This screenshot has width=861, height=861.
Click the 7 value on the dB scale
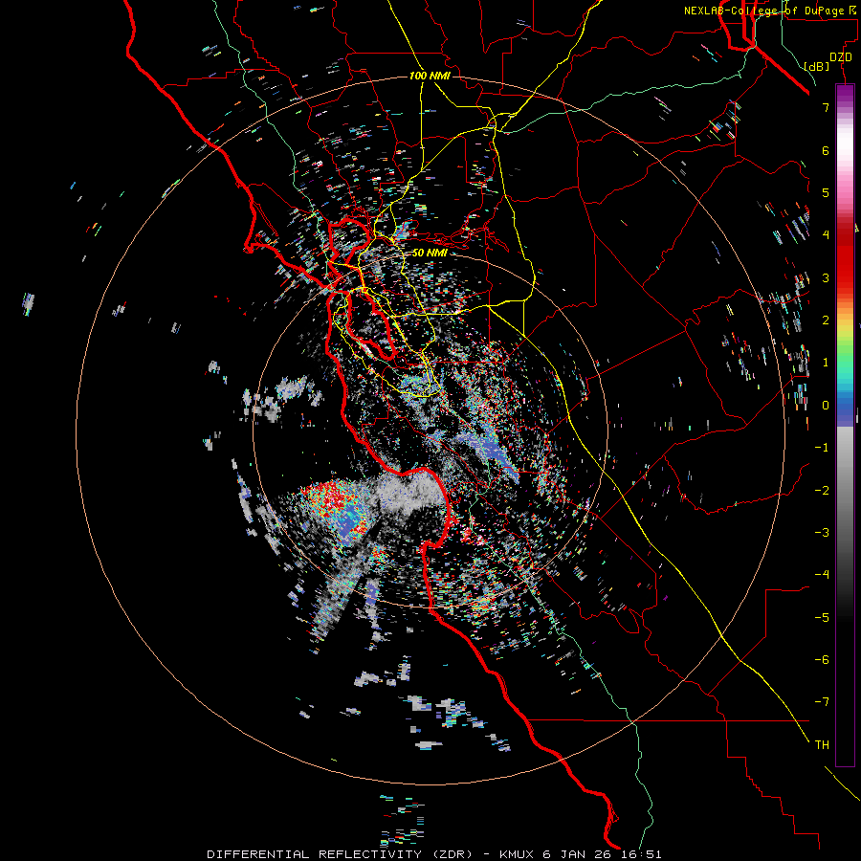tap(826, 107)
